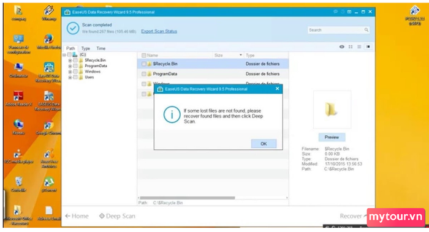
Task: Click the horizontal scrollbar left arrow
Action: coord(139,198)
